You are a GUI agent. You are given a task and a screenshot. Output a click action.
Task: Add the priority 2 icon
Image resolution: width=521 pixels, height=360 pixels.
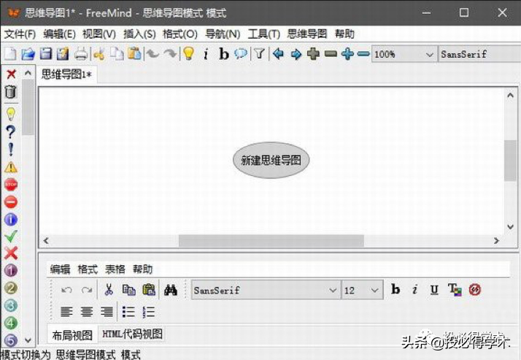pyautogui.click(x=11, y=288)
